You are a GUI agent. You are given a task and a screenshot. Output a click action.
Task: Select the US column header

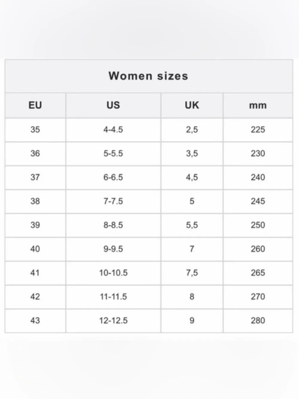pyautogui.click(x=113, y=105)
